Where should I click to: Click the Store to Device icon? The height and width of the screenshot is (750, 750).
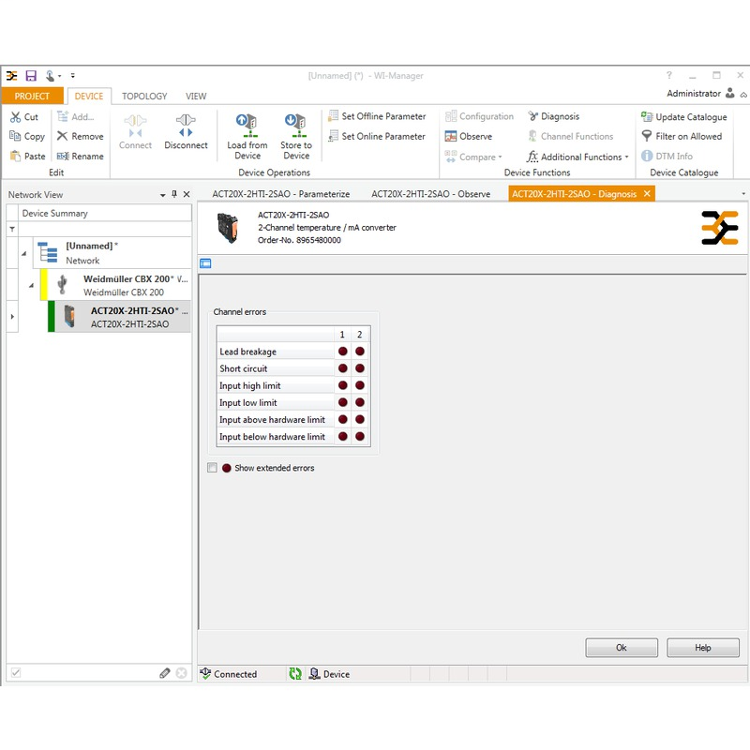(x=295, y=126)
